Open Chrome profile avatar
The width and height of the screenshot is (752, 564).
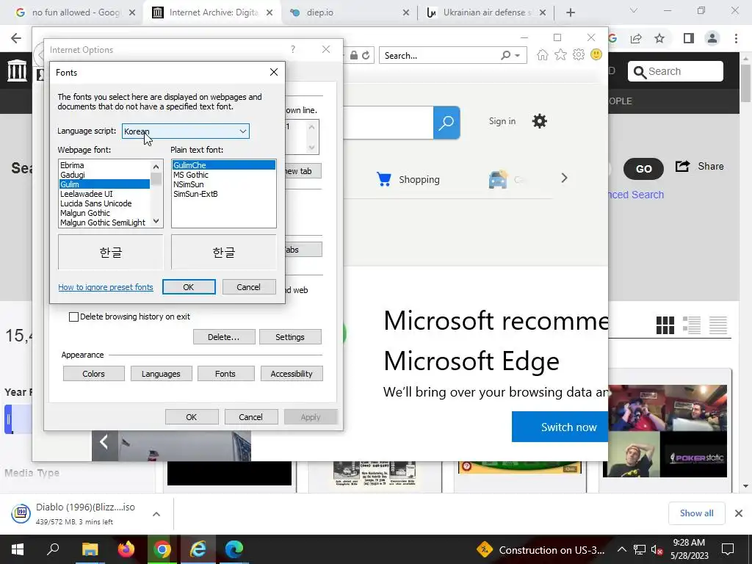pos(712,38)
